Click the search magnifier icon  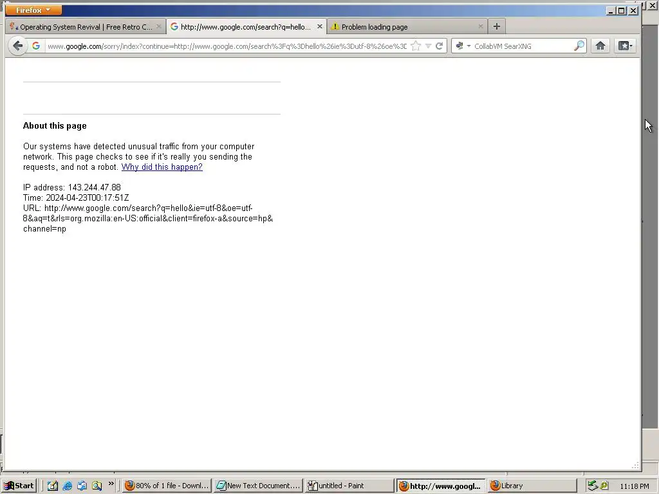[x=579, y=46]
